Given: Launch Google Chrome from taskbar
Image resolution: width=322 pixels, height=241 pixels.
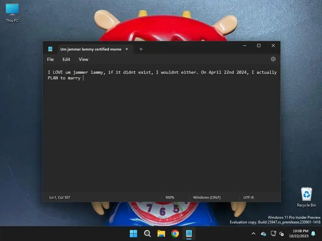Looking at the screenshot, I should click(x=175, y=233).
